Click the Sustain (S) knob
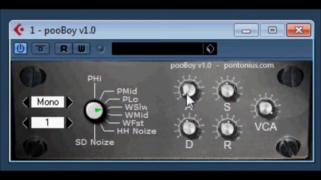 click(x=227, y=90)
